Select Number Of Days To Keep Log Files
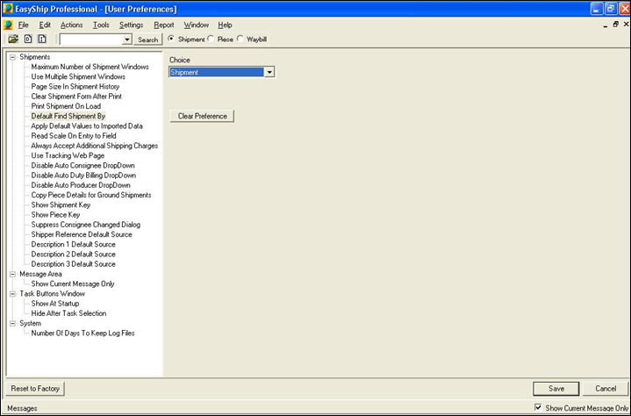This screenshot has height=416, width=631. [x=82, y=334]
